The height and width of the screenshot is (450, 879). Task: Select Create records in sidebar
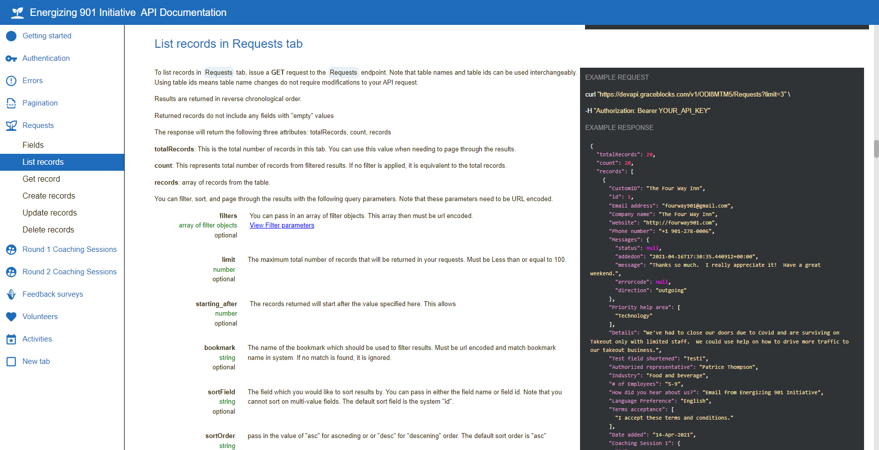point(49,196)
